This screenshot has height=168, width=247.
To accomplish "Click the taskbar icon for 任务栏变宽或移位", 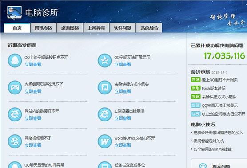I will tap(104, 165).
